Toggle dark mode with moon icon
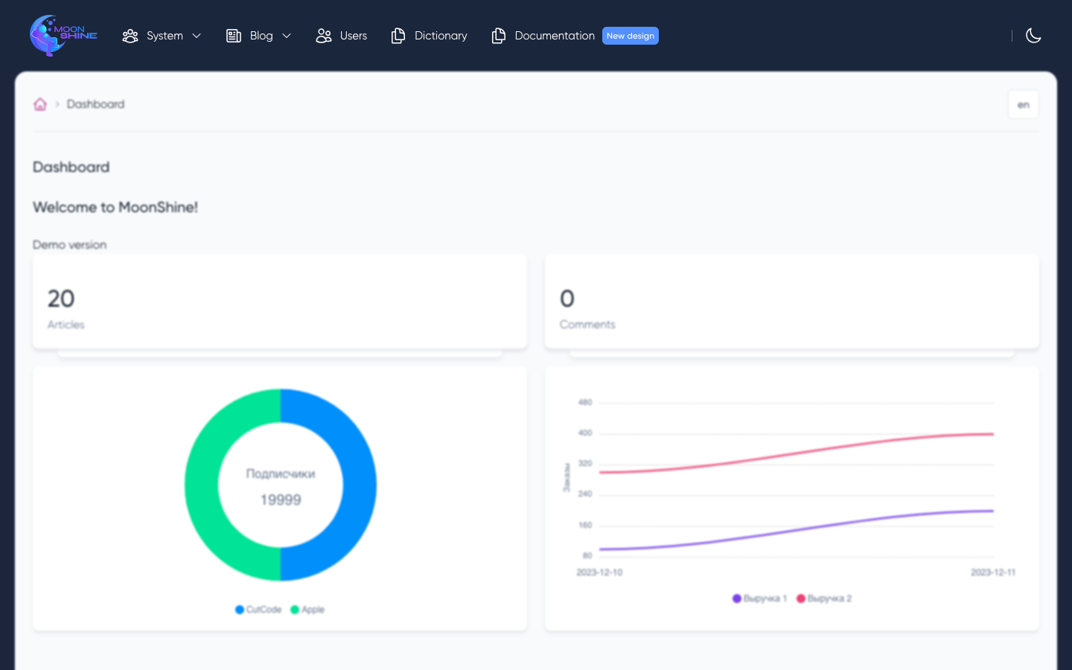This screenshot has width=1072, height=670. [1033, 36]
